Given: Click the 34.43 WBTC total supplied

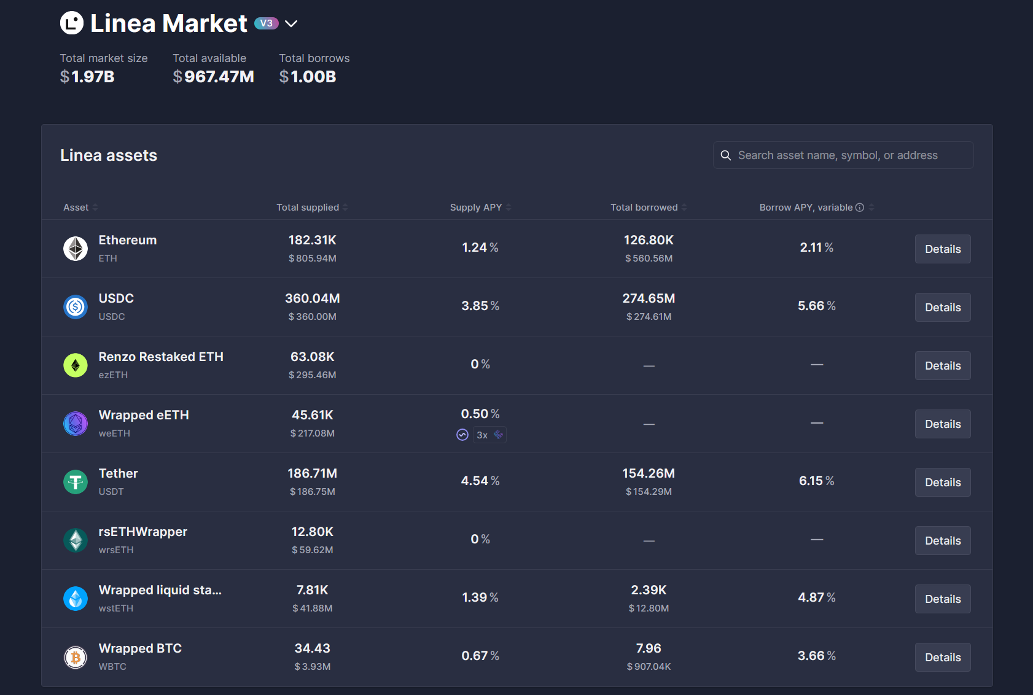Looking at the screenshot, I should pyautogui.click(x=313, y=648).
